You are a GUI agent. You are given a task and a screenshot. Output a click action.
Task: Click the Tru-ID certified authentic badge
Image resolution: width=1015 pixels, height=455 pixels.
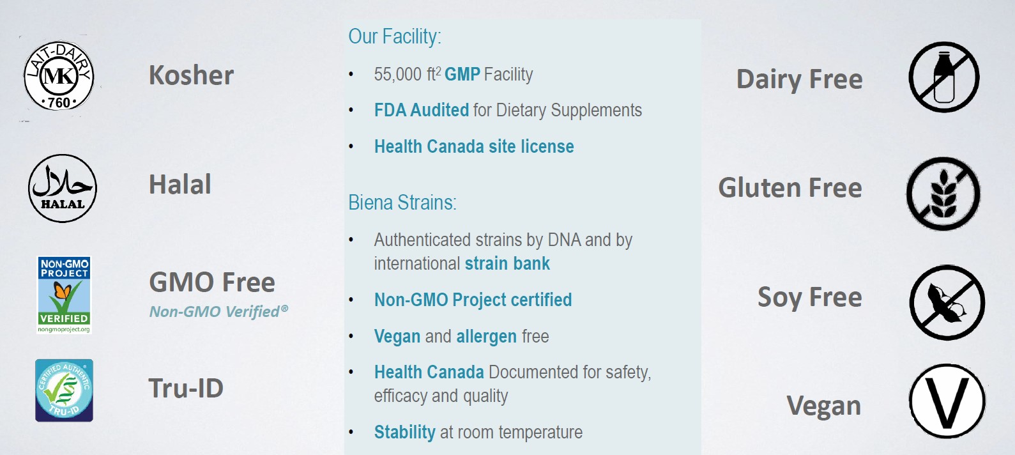coord(64,390)
